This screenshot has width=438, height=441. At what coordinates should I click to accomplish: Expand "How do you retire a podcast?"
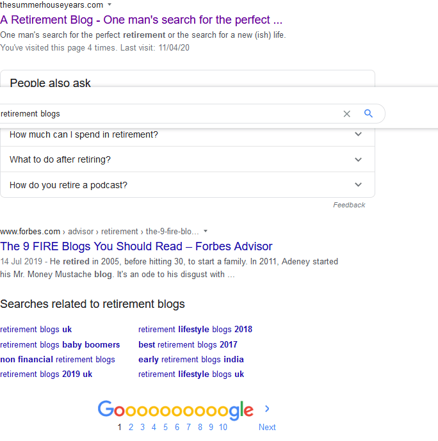[188, 185]
